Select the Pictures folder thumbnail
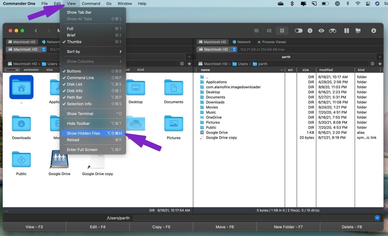This screenshot has width=388, height=236. point(174,127)
